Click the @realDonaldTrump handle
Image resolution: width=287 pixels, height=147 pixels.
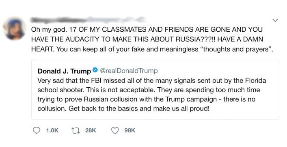coord(129,71)
